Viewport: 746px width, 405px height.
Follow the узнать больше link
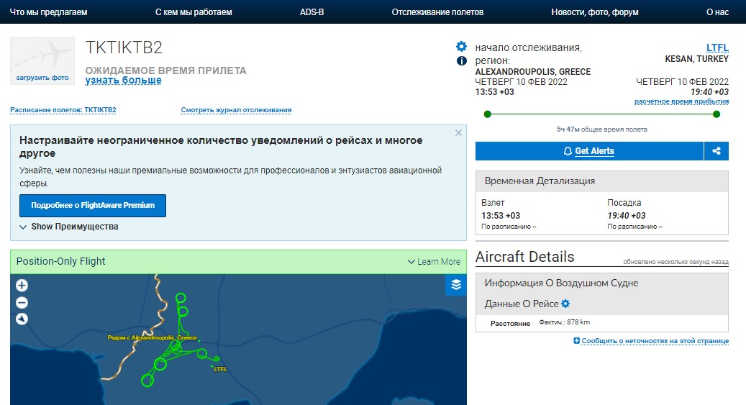[123, 80]
